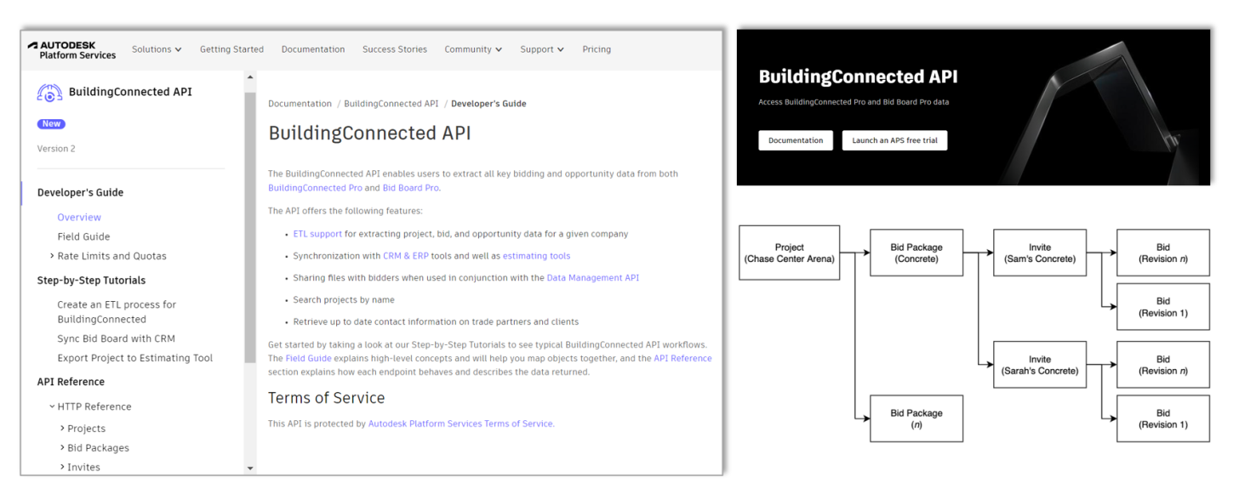Click sidebar scrollbar up arrow
The height and width of the screenshot is (500, 1239).
coord(250,78)
